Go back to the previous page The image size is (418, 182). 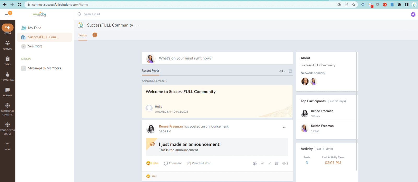pyautogui.click(x=5, y=4)
